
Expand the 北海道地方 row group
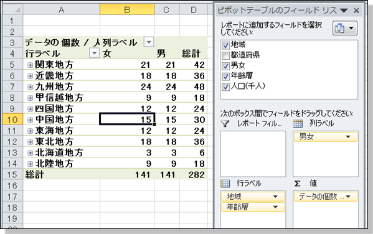(x=30, y=152)
